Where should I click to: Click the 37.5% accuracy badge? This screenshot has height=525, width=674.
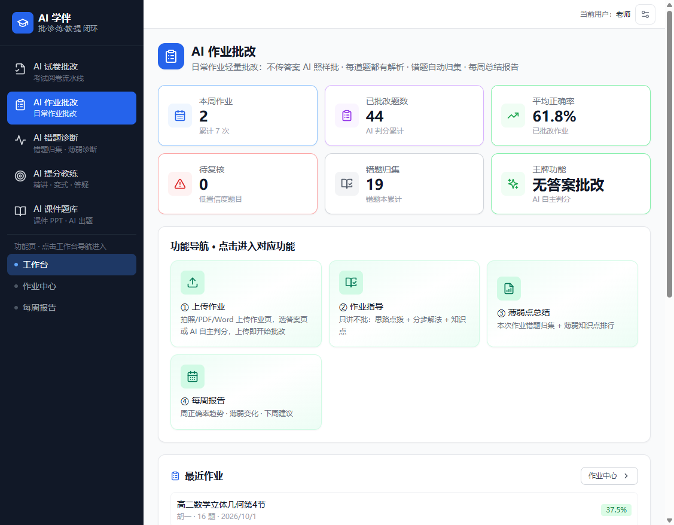point(617,510)
